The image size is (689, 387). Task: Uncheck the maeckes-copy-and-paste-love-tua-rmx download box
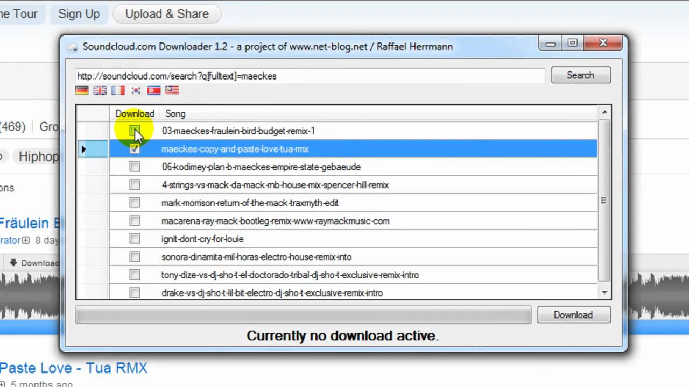[135, 149]
